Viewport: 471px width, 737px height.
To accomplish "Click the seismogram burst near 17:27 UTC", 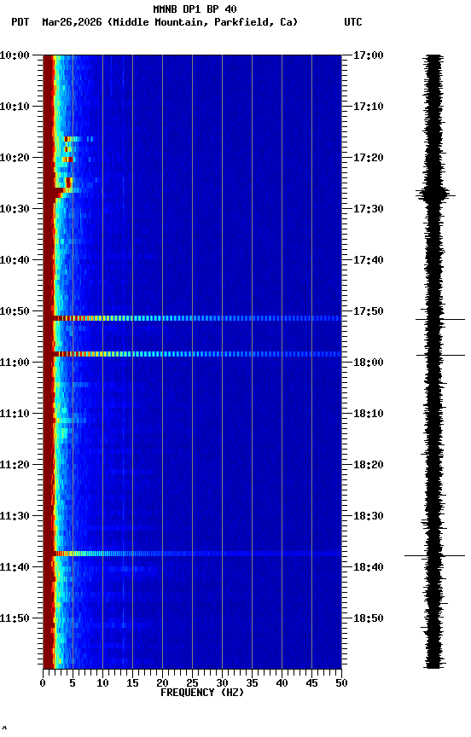I will [x=435, y=194].
